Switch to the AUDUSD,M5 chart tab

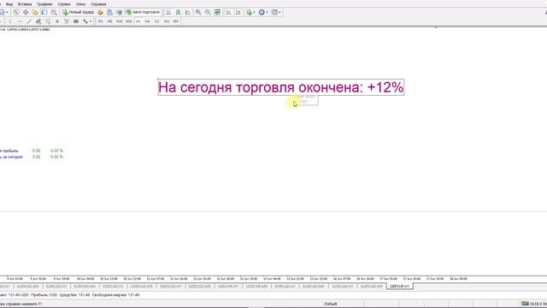tap(27, 287)
